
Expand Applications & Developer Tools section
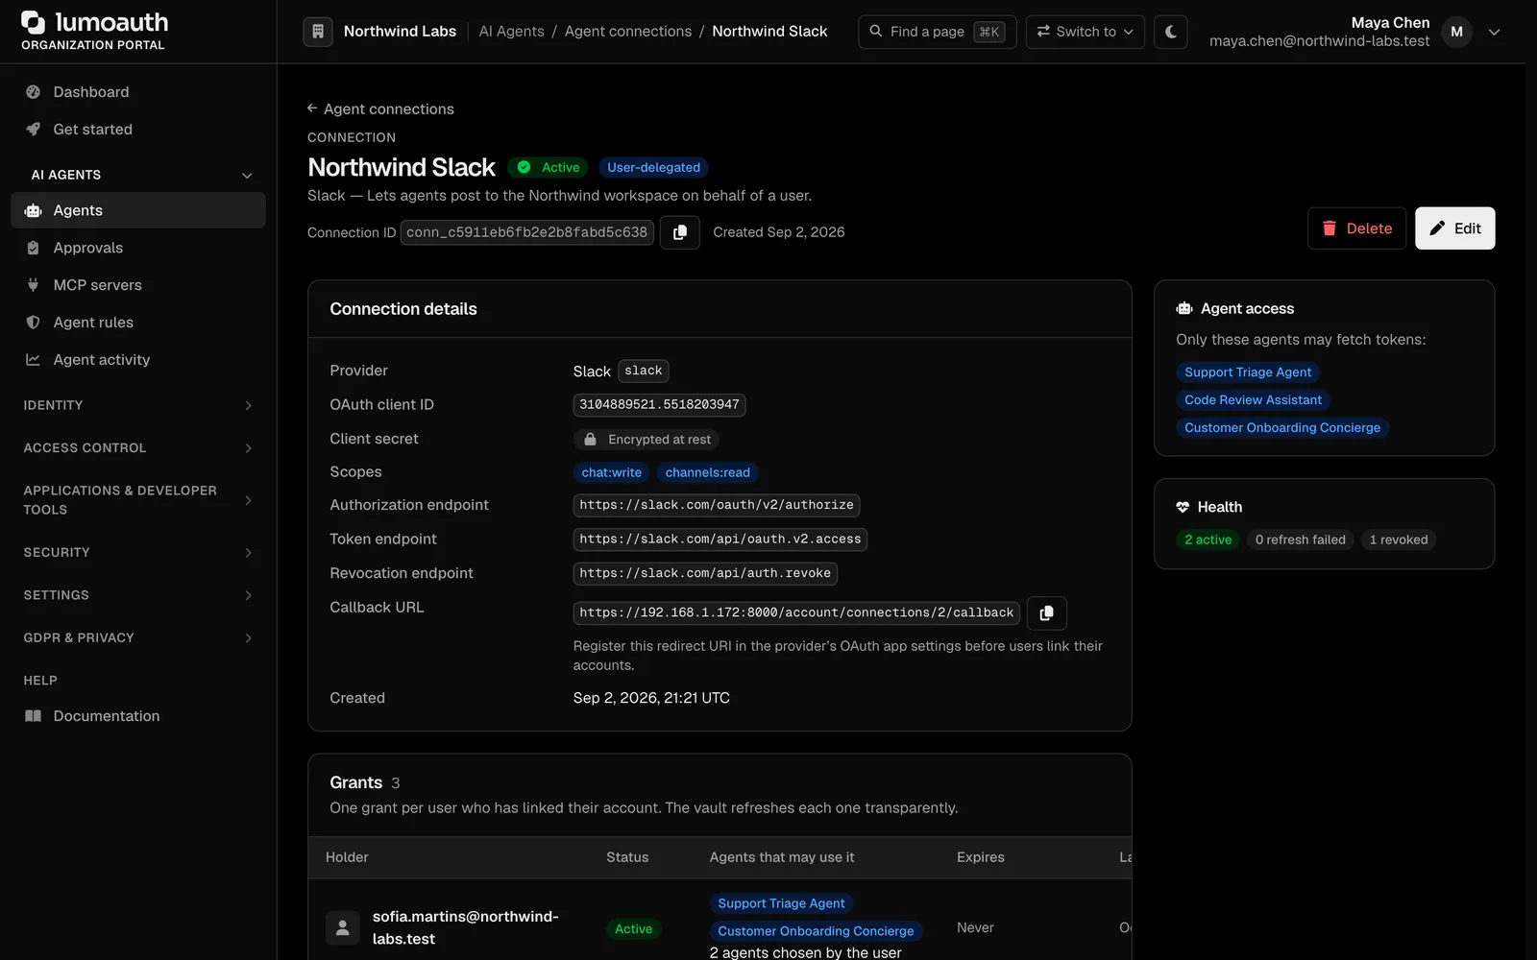pyautogui.click(x=138, y=500)
